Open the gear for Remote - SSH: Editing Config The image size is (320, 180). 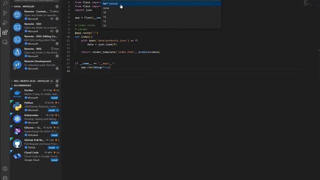pos(57,43)
